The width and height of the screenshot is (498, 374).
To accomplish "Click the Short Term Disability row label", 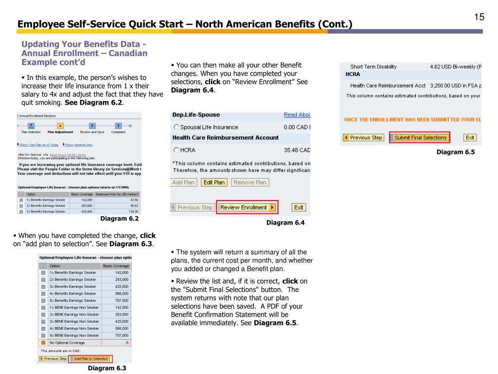I will (x=373, y=67).
